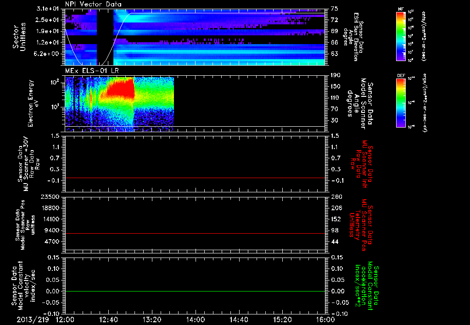Click the 63 degree sun elevation tick
Screen dimensions: 470x325
(x=335, y=54)
